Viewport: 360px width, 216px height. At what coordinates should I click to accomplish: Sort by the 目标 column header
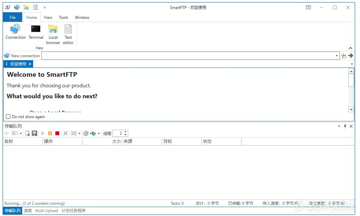click(x=182, y=141)
